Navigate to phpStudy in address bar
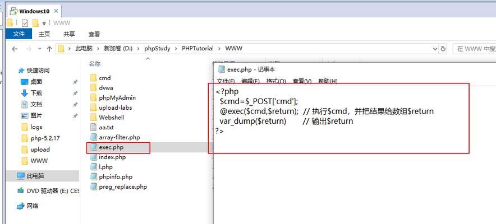This screenshot has height=224, width=496. coord(157,49)
